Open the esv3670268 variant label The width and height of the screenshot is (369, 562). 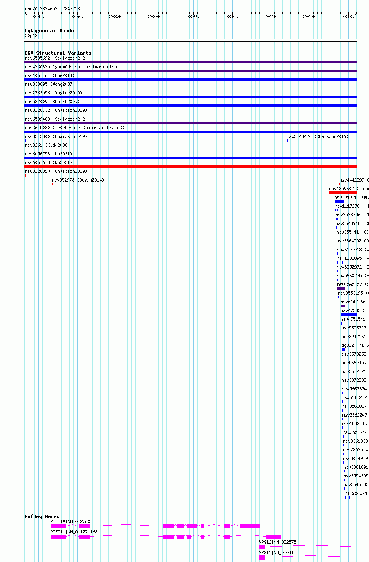(x=354, y=354)
